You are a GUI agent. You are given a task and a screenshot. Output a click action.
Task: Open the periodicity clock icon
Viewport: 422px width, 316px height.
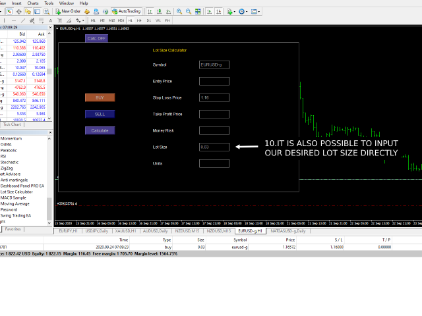241,11
